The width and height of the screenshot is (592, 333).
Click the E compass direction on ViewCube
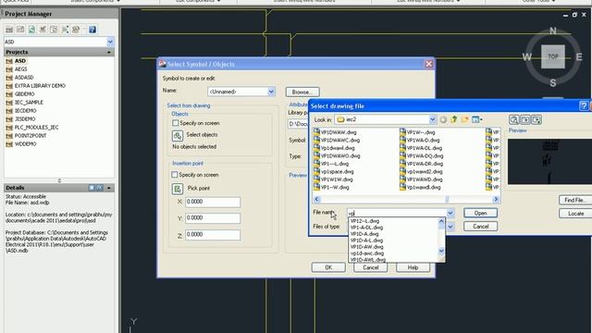tap(579, 57)
